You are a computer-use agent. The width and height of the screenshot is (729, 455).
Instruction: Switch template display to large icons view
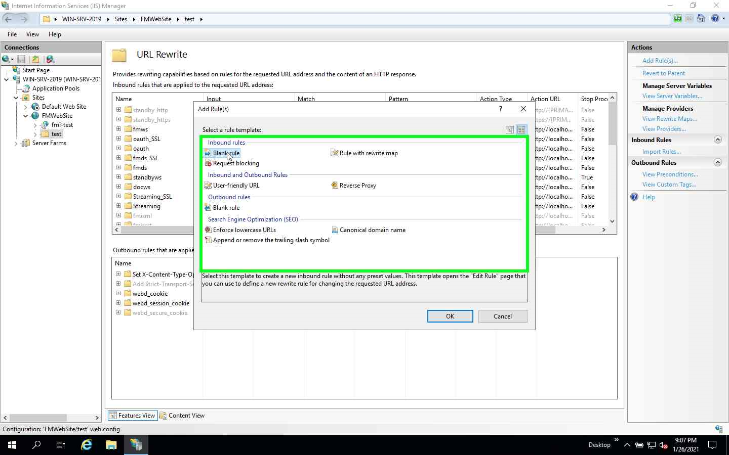[521, 129]
